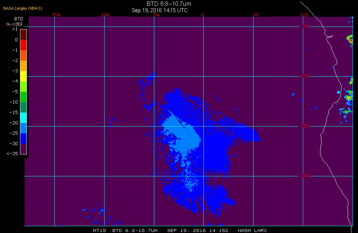This screenshot has height=233, width=358.
Task: Click the dark red >1 colorbar segment
Action: pyautogui.click(x=24, y=34)
